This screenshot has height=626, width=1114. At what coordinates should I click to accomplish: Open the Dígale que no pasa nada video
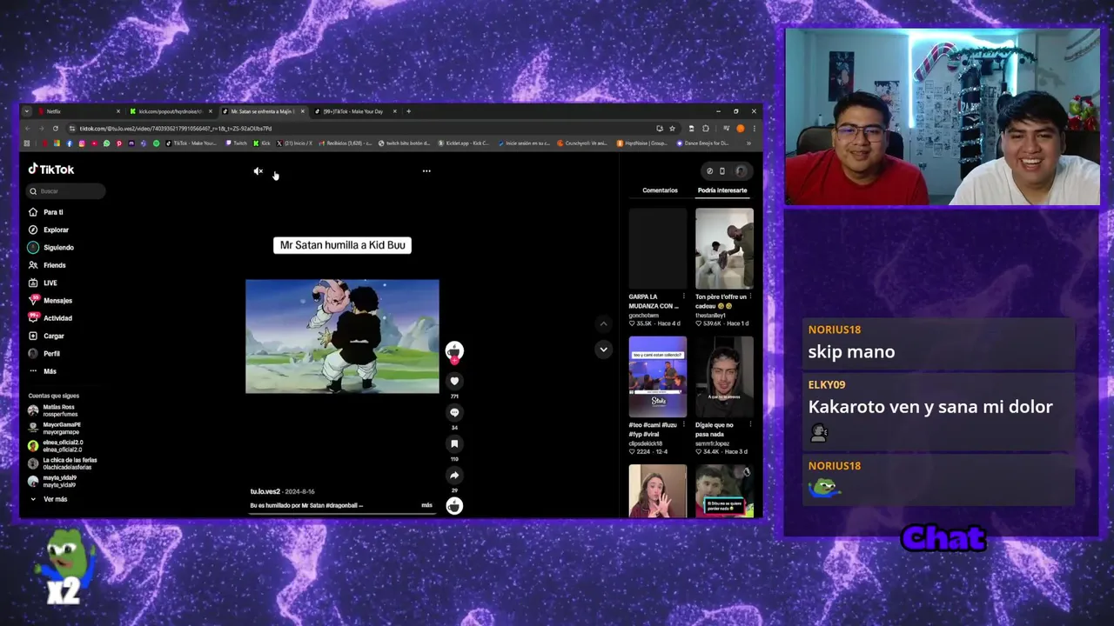[724, 376]
